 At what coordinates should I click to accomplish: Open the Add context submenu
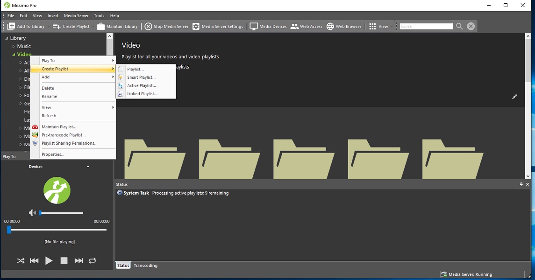click(73, 77)
